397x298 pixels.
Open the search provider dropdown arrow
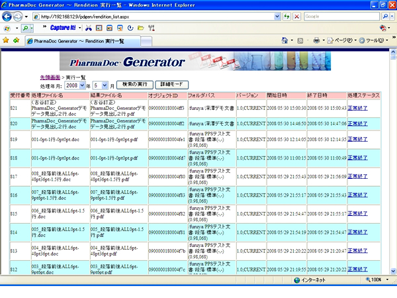[x=392, y=17]
